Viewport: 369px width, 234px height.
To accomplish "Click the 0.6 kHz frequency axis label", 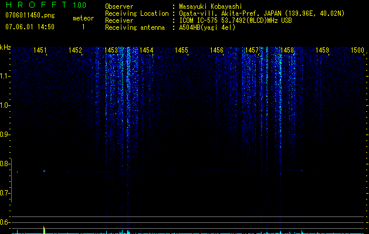I will pos(4,222).
